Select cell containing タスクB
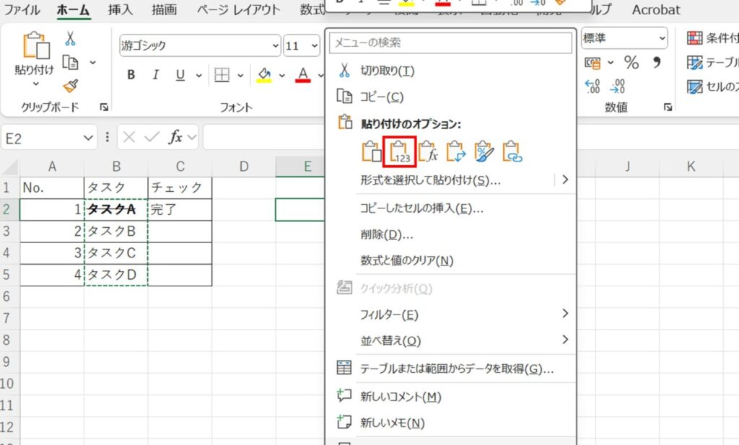 coord(116,232)
